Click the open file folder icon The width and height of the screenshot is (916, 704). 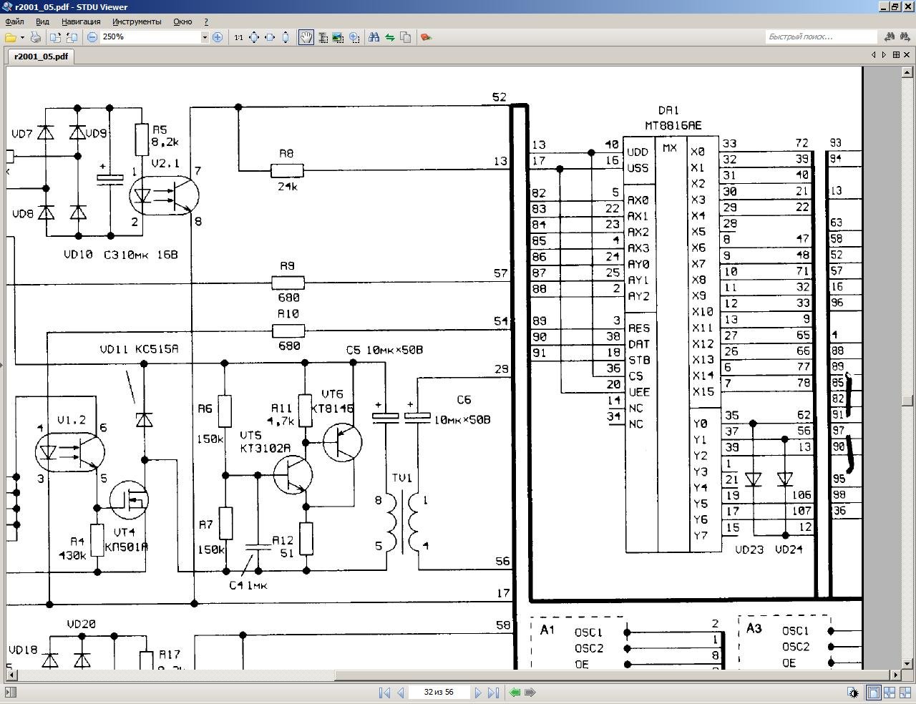[10, 37]
